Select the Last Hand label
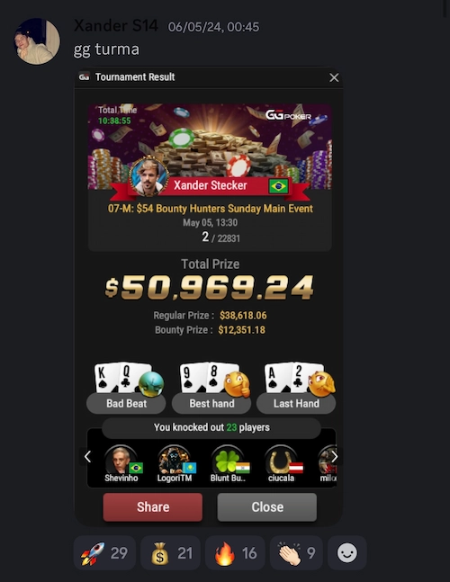 pyautogui.click(x=296, y=404)
